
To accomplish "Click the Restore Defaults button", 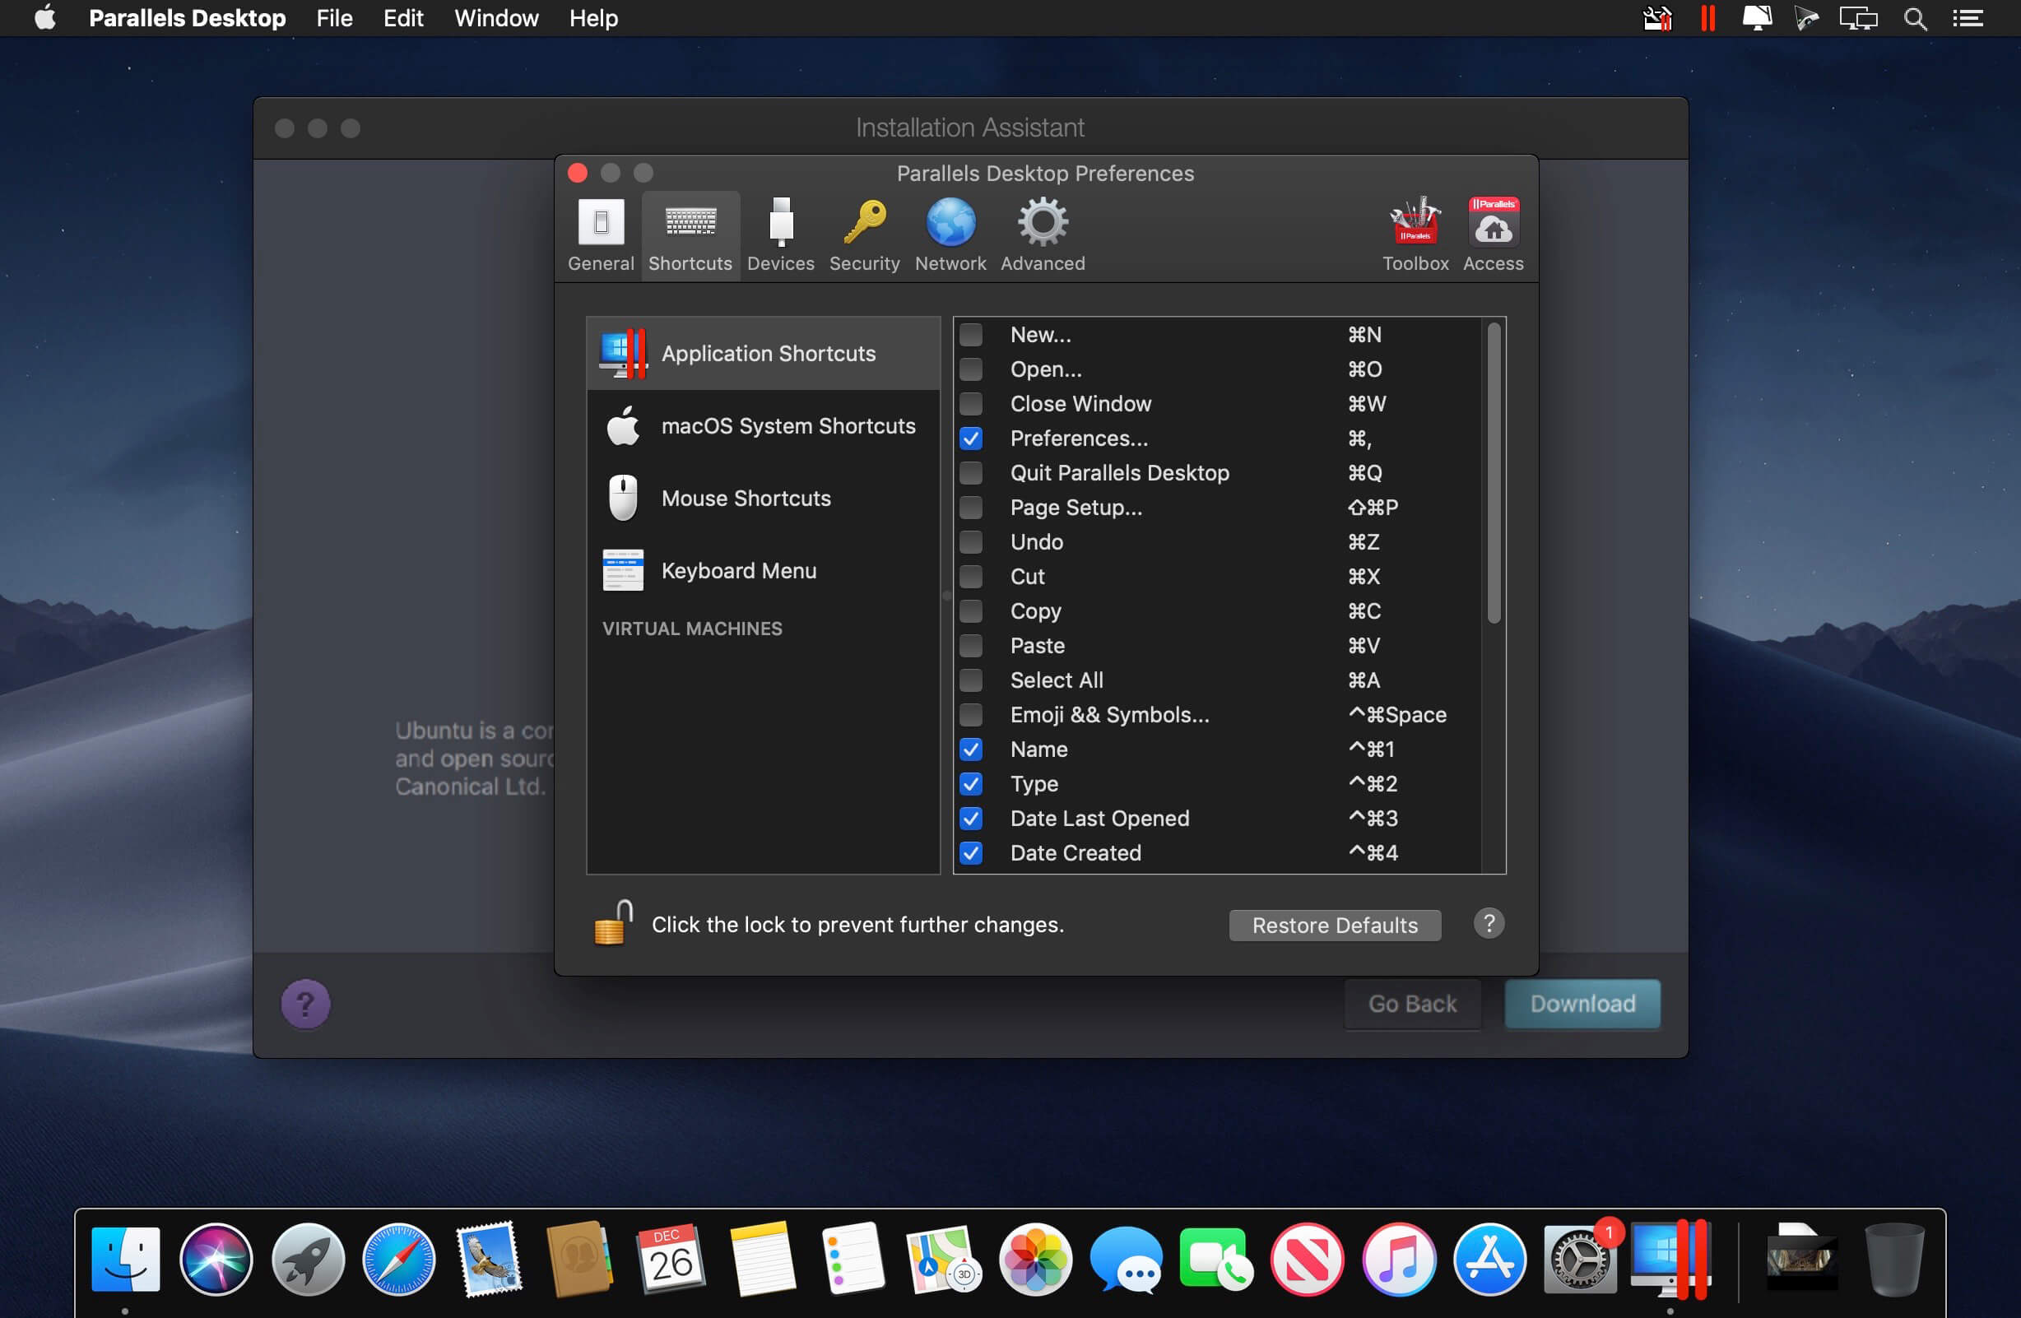I will 1334,925.
